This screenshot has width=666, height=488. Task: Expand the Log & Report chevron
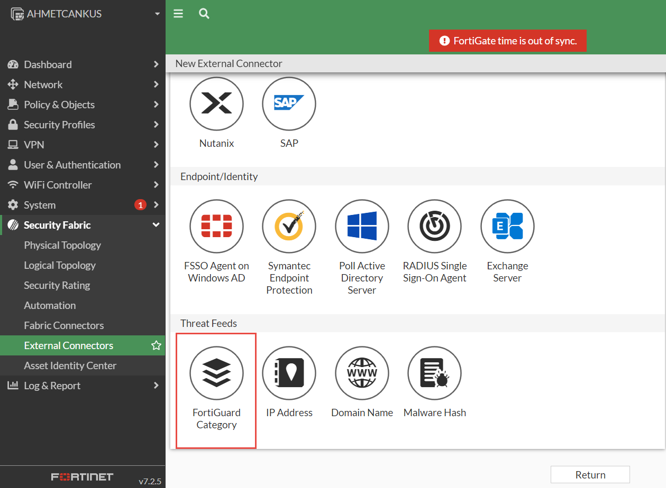(x=156, y=386)
